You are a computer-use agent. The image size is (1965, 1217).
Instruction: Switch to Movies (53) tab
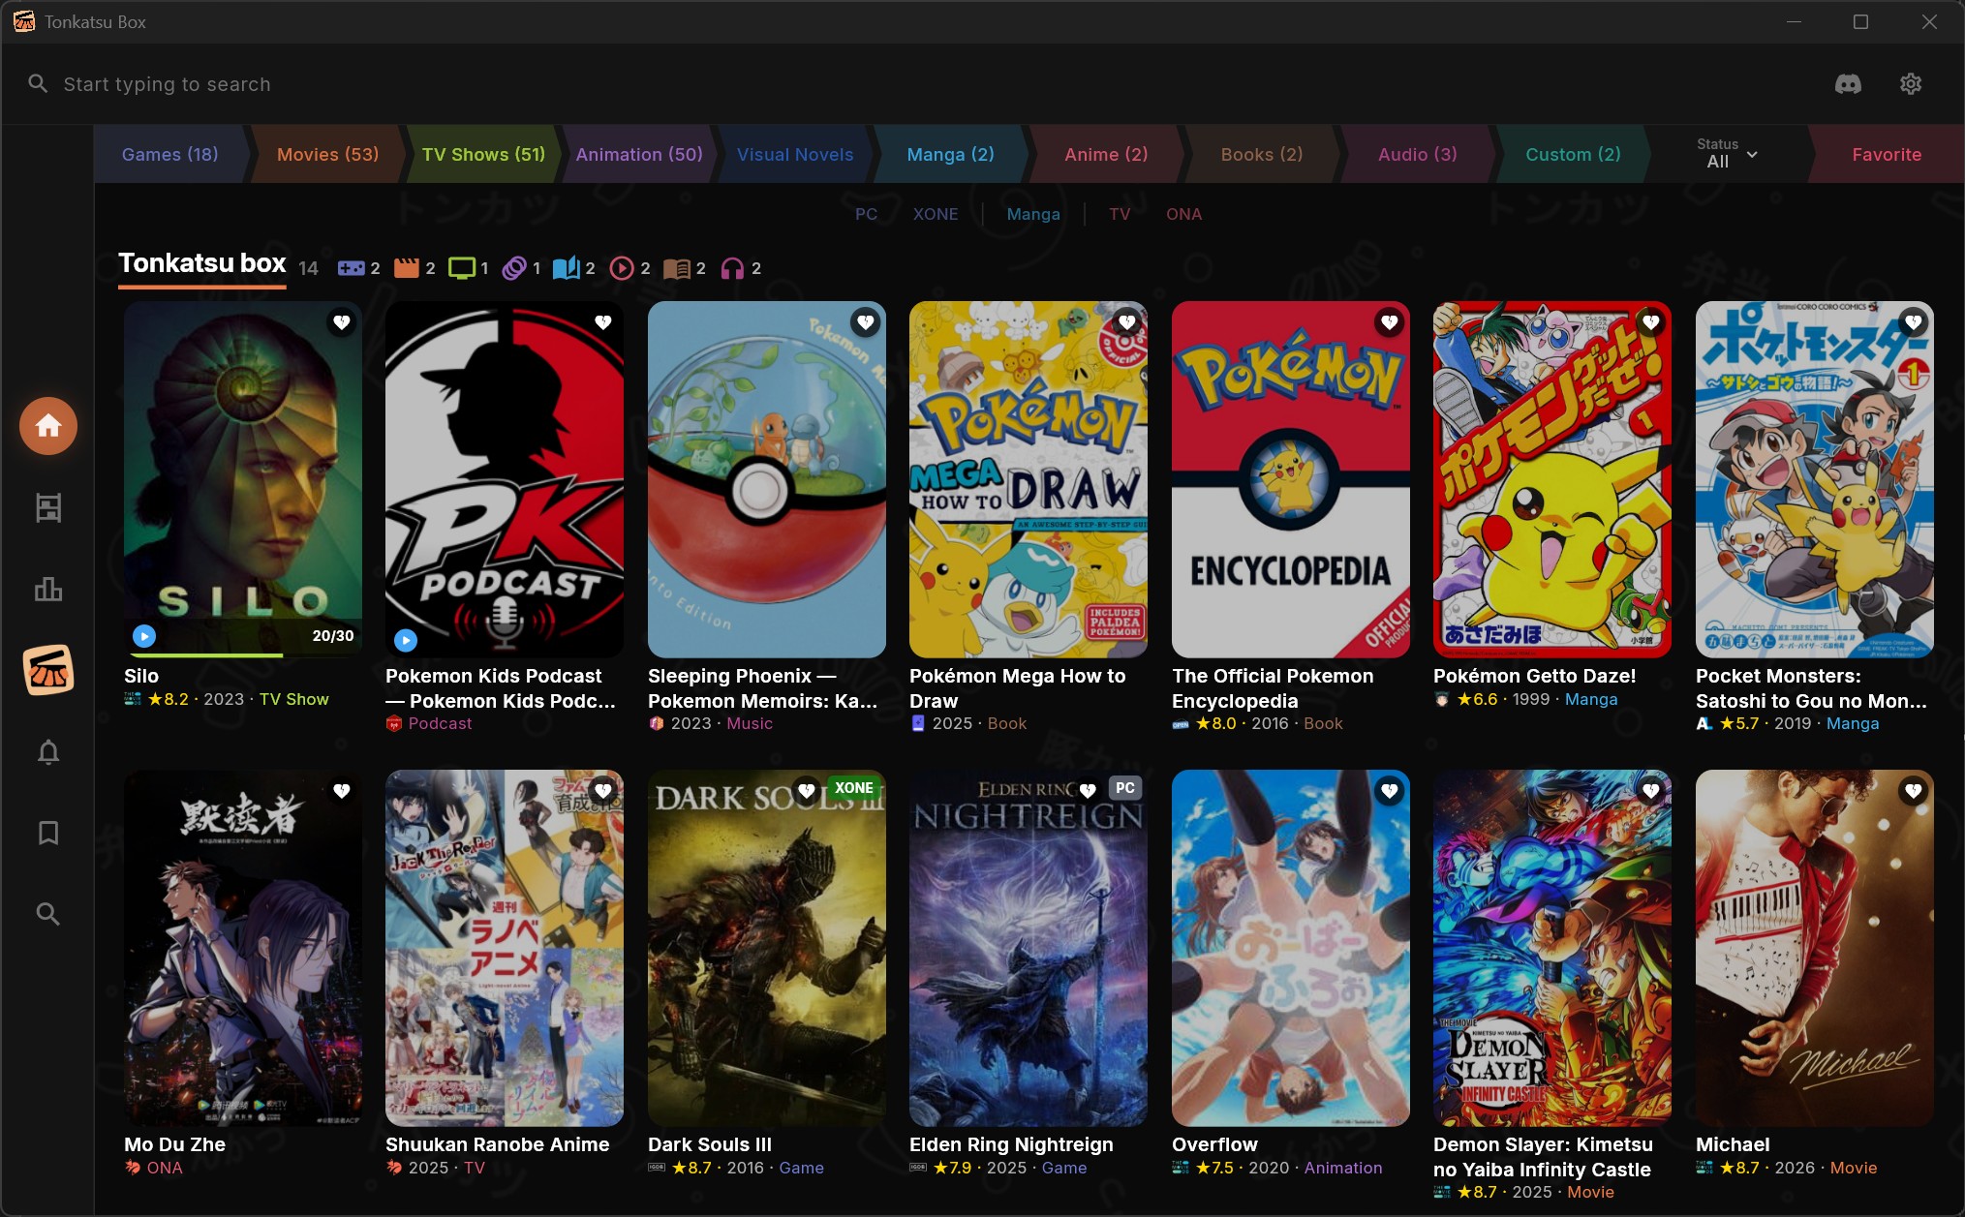pos(327,154)
